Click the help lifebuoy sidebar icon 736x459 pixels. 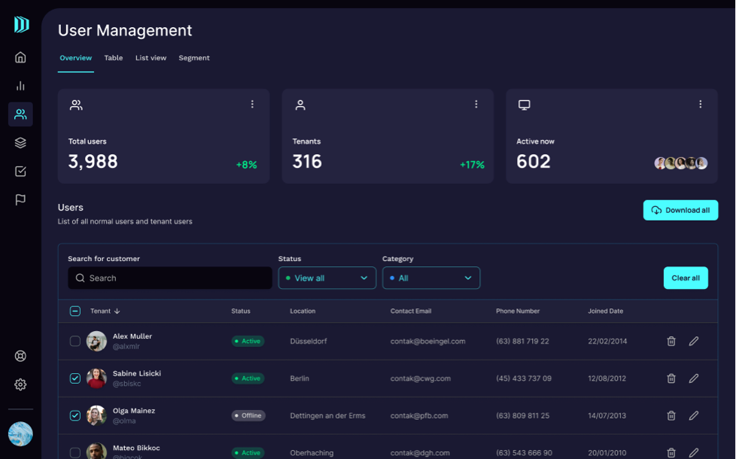point(20,356)
